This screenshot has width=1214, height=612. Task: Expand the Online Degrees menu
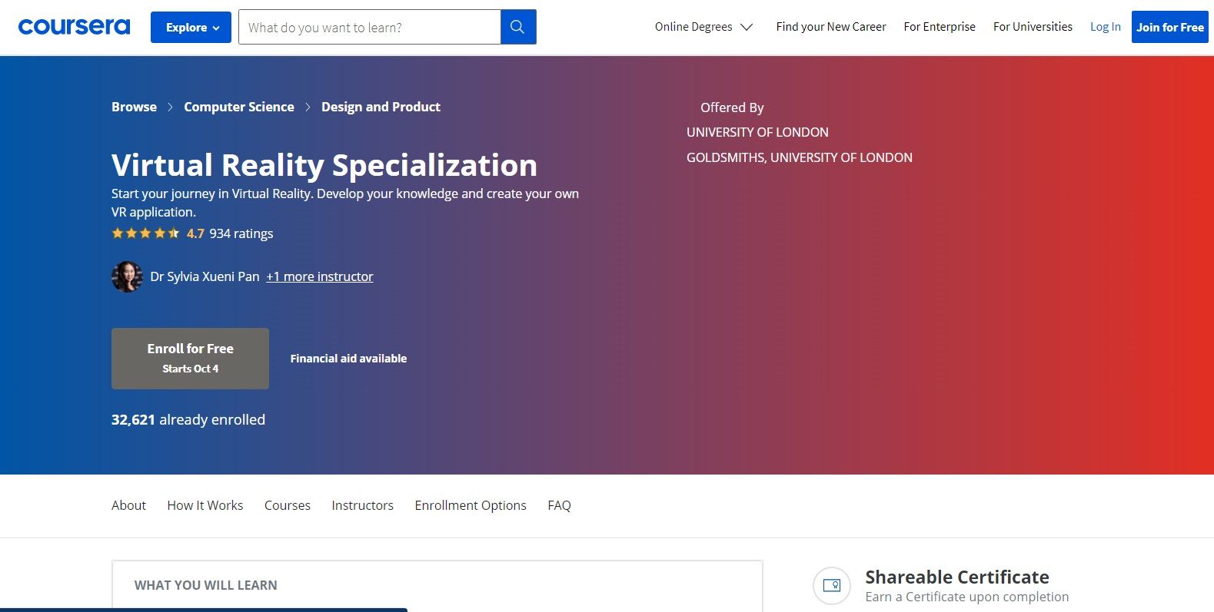[703, 27]
